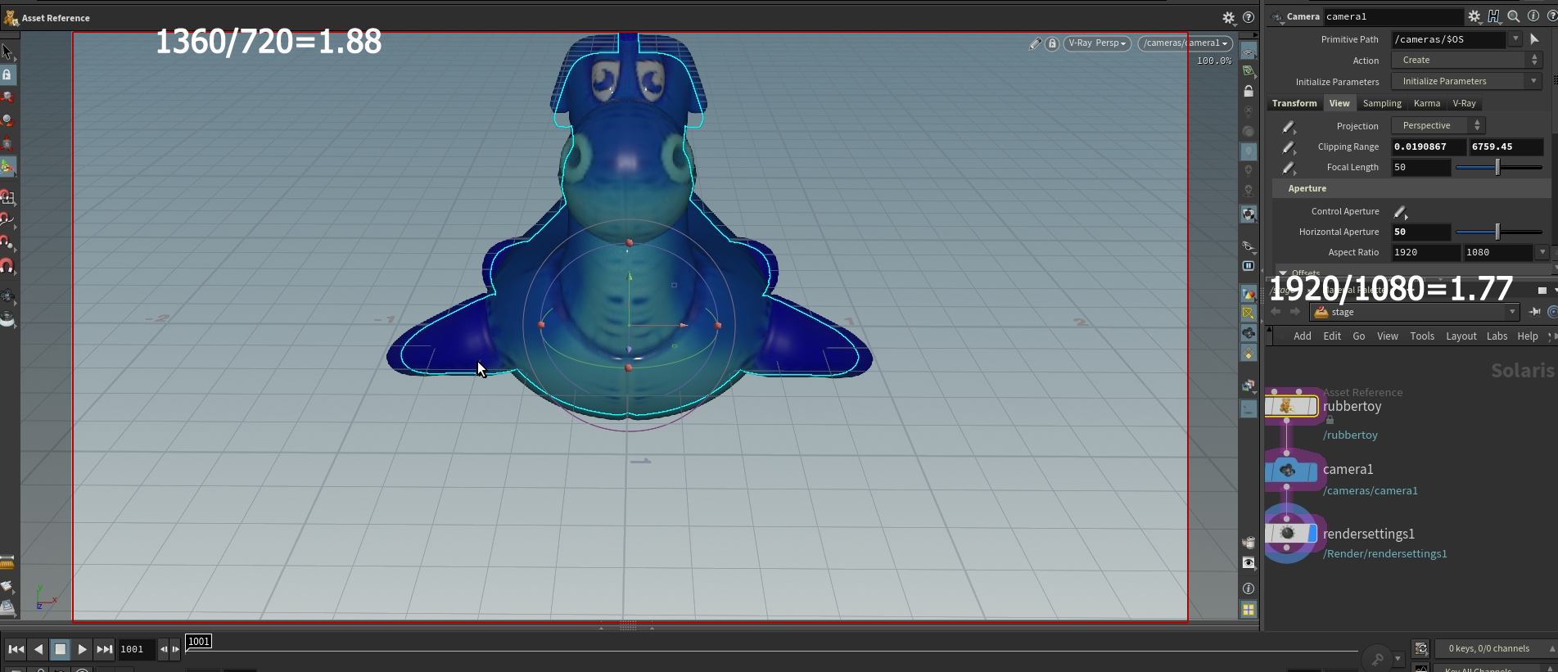Activate the Move tool in left toolbar

[x=7, y=97]
